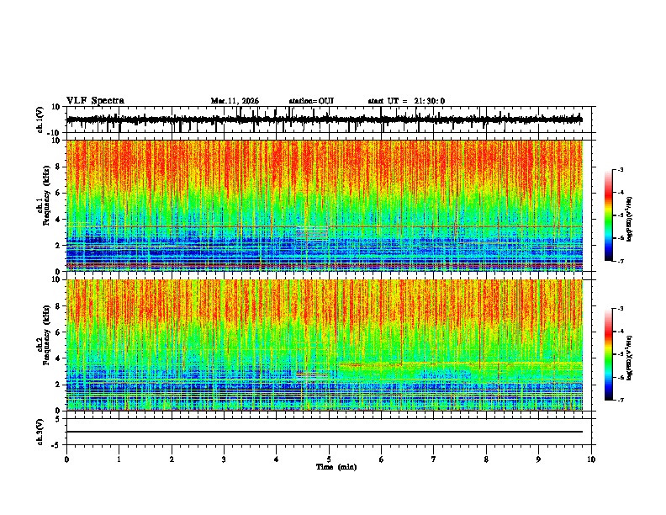Click the "5" minute label on Time axis
This screenshot has width=666, height=515.
329,459
